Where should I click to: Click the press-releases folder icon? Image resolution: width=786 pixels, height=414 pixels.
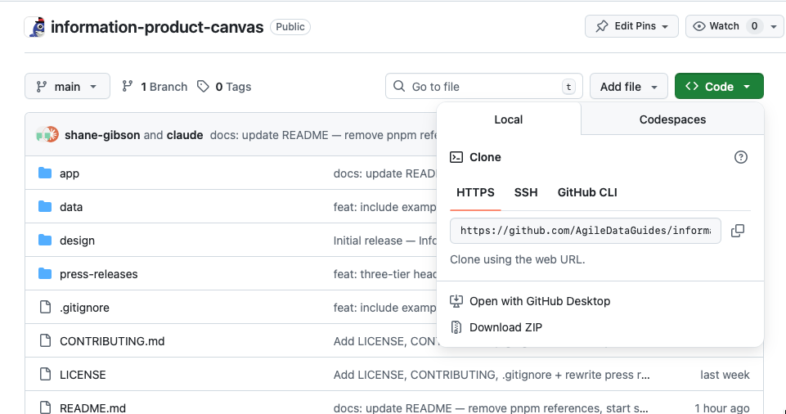pyautogui.click(x=45, y=274)
